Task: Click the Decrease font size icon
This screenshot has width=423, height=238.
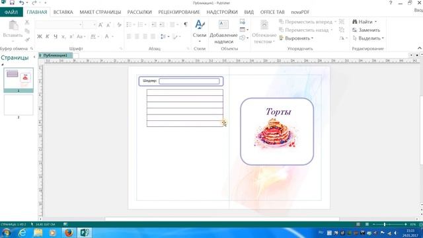Action: [x=108, y=25]
